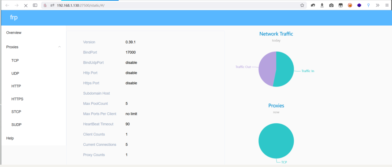Image resolution: width=392 pixels, height=167 pixels.
Task: Open the UDP proxies list
Action: click(15, 73)
